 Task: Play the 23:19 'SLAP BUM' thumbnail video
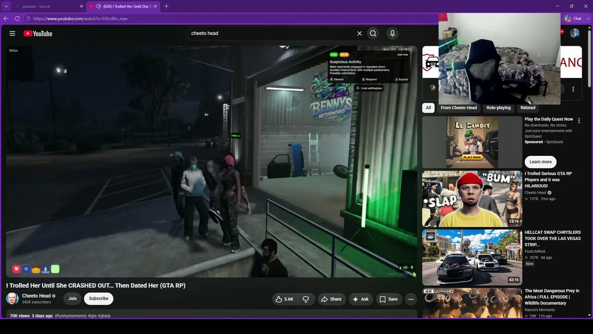(472, 199)
